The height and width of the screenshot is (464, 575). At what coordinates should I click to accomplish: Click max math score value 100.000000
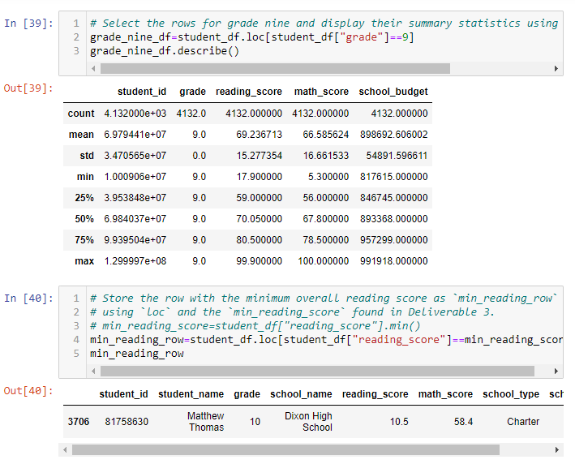click(323, 261)
